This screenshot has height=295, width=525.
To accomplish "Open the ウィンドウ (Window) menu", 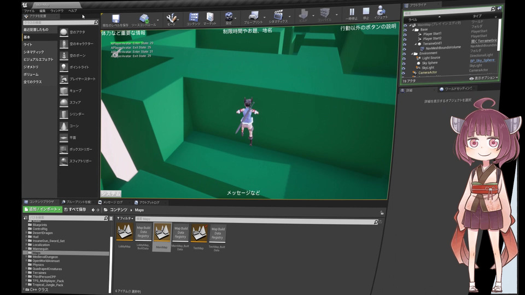I will pos(56,11).
